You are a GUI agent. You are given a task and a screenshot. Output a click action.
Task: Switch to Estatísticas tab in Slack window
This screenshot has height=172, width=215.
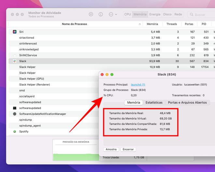pyautogui.click(x=154, y=103)
